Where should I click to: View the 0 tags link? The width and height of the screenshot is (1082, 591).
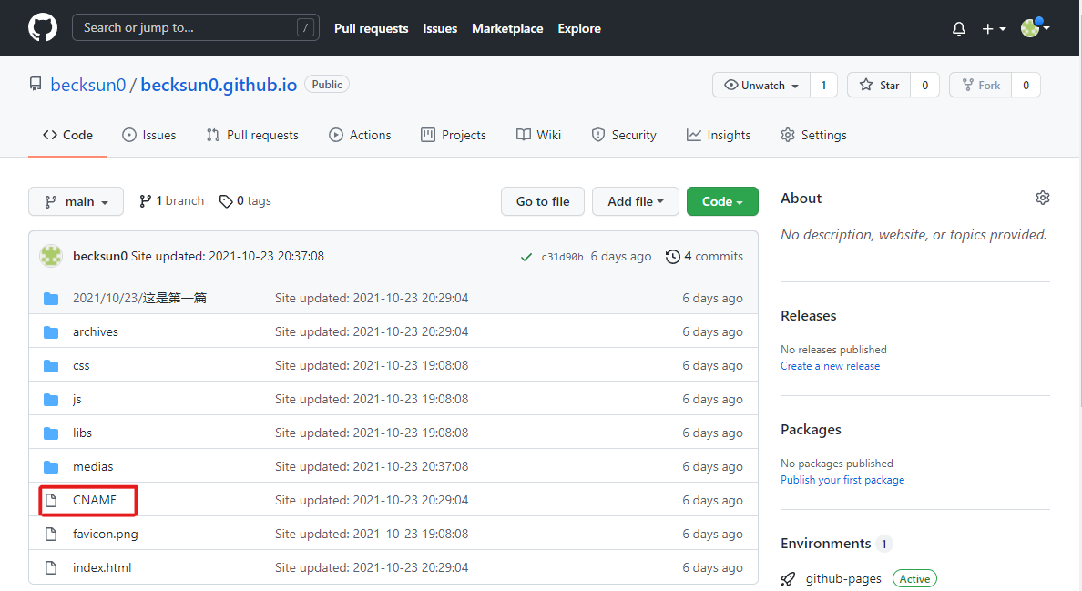(246, 201)
